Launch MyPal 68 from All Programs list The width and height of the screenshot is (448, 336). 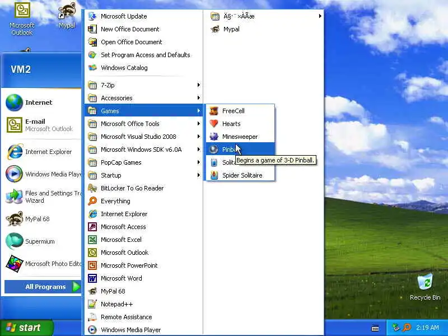pos(144,291)
